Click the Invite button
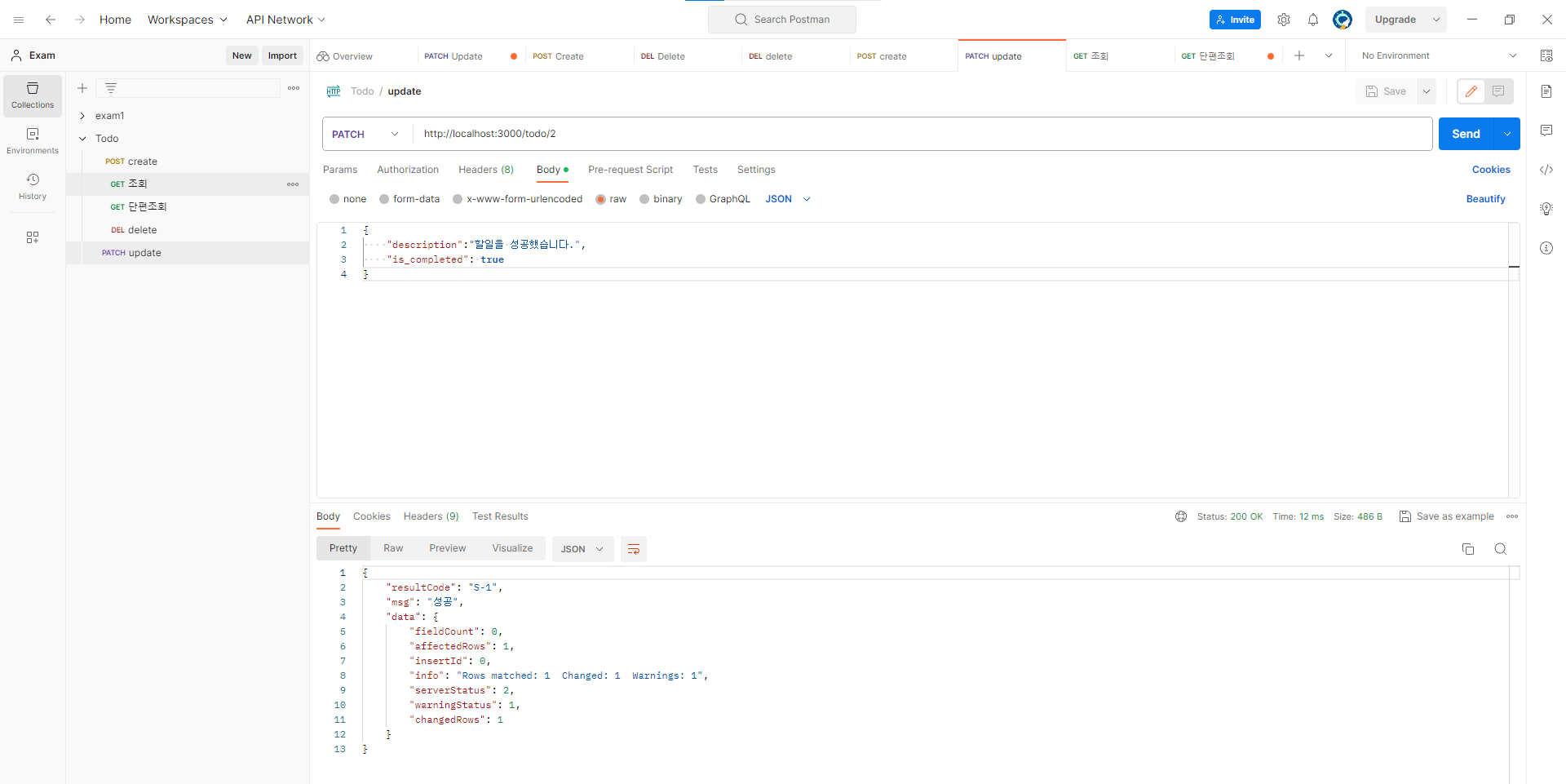The height and width of the screenshot is (784, 1566). (x=1235, y=20)
